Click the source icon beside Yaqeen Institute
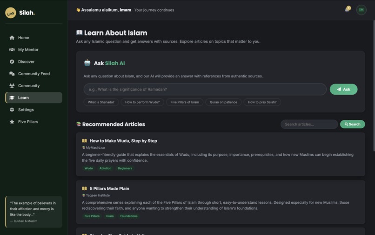Viewport: 375px width, 235px height. 83,195
